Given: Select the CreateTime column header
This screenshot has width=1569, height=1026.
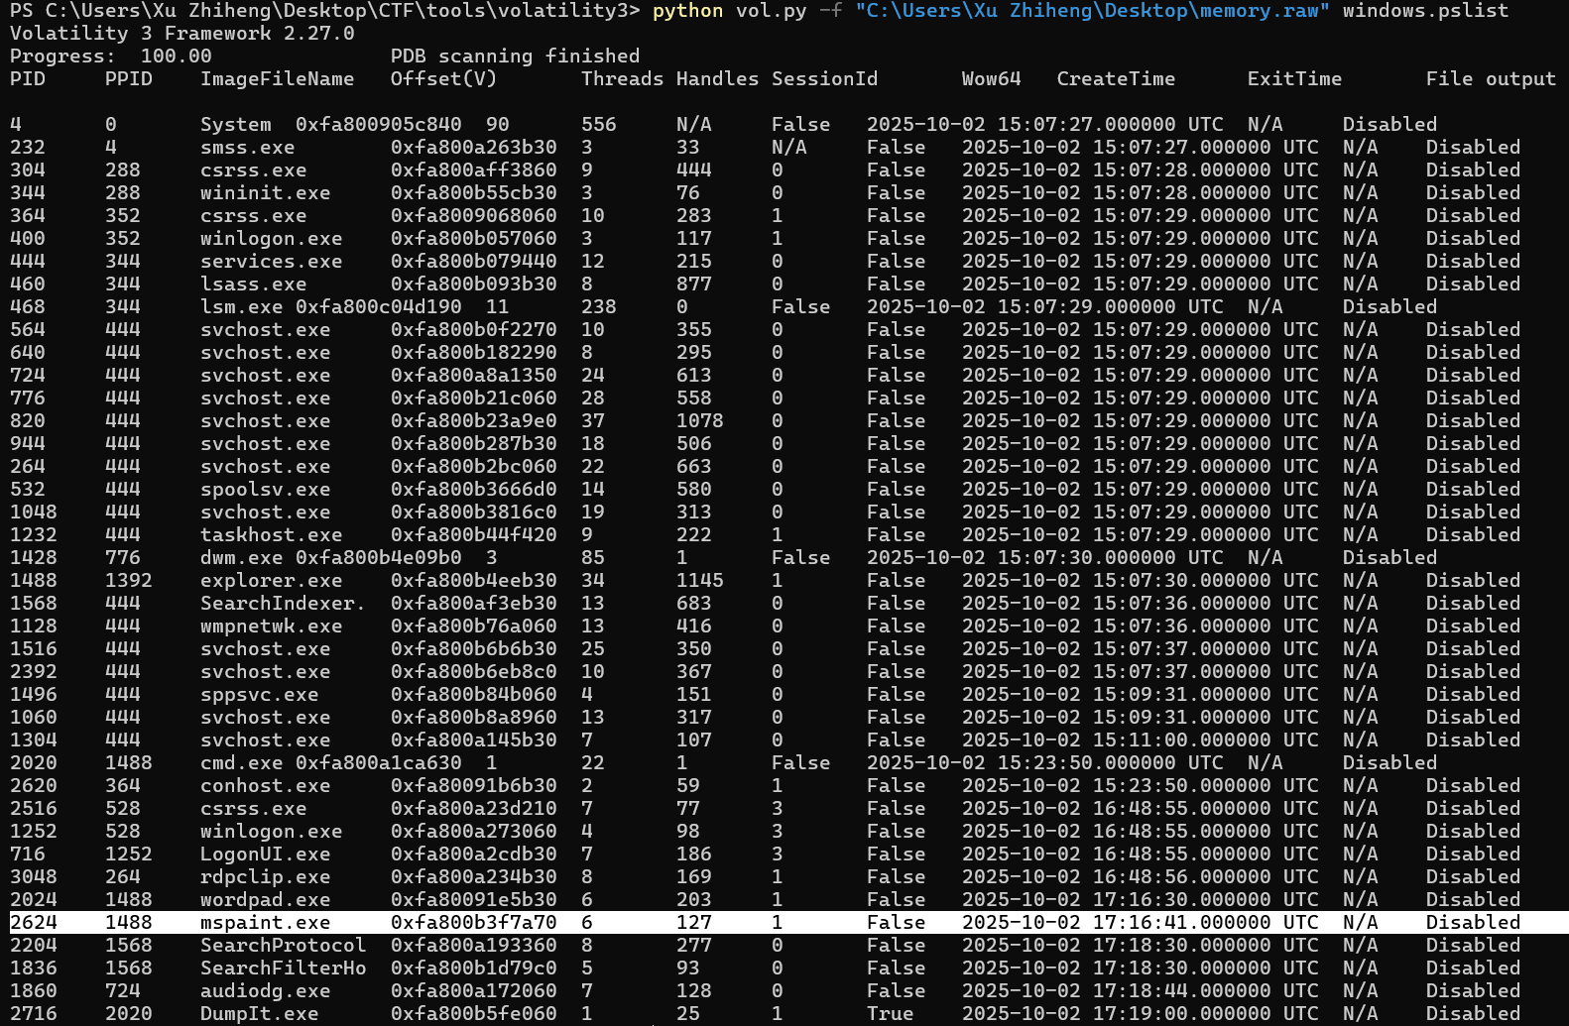Looking at the screenshot, I should 1116,79.
